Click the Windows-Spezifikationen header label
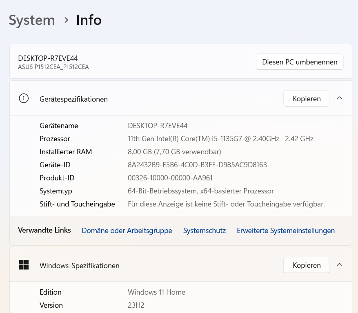The image size is (358, 313). pyautogui.click(x=80, y=266)
